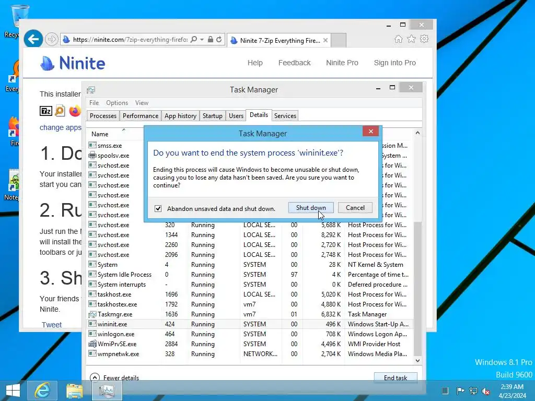Open the File menu in Task Manager

click(x=94, y=103)
